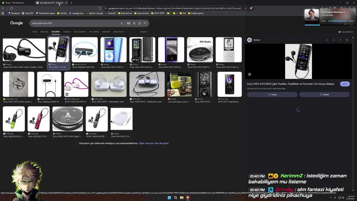Open Brave Shields icon
Screen dimensions: 357x201
point(251,8)
